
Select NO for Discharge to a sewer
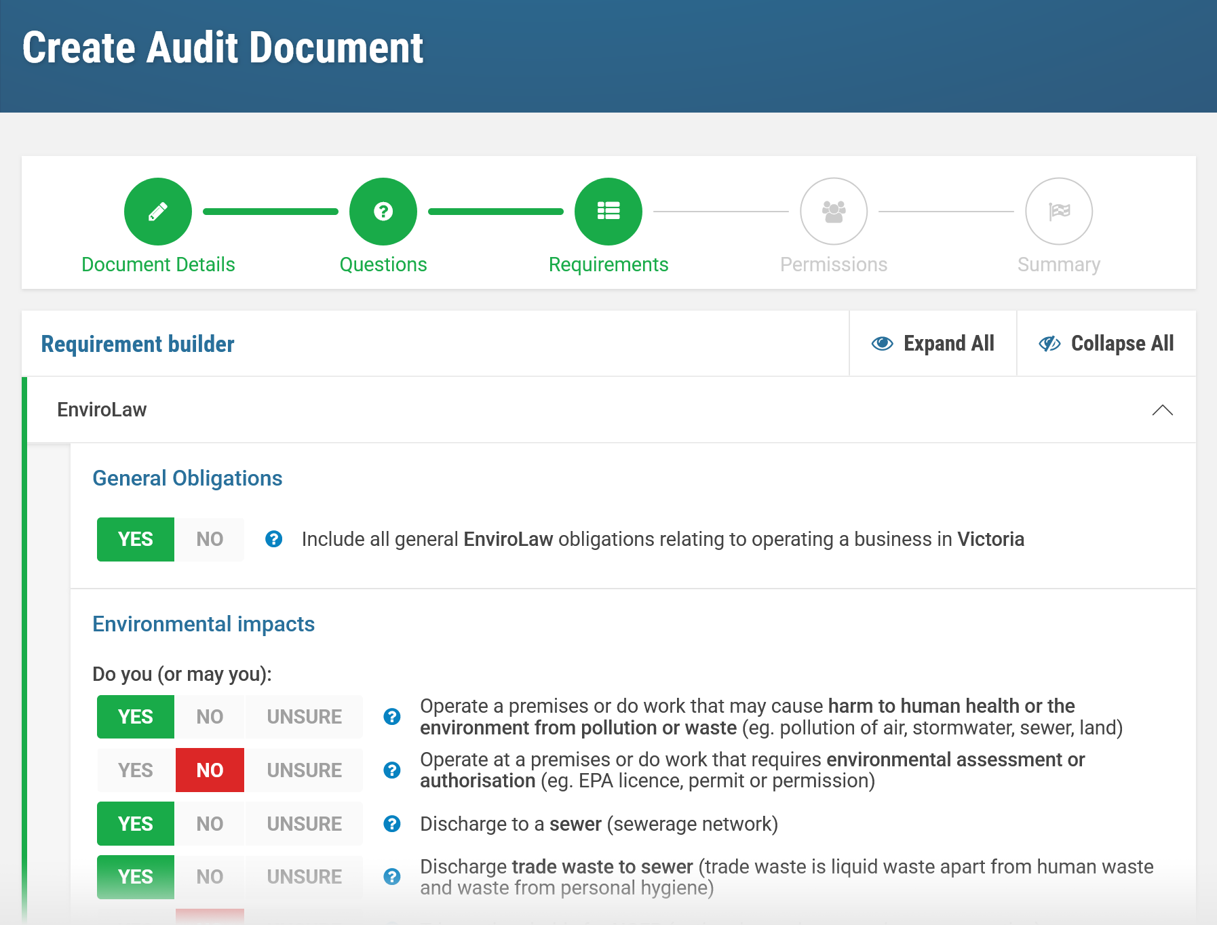tap(210, 824)
